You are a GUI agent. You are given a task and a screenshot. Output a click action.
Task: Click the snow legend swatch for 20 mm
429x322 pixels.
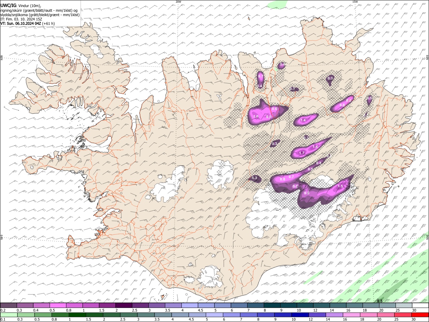[387, 305]
